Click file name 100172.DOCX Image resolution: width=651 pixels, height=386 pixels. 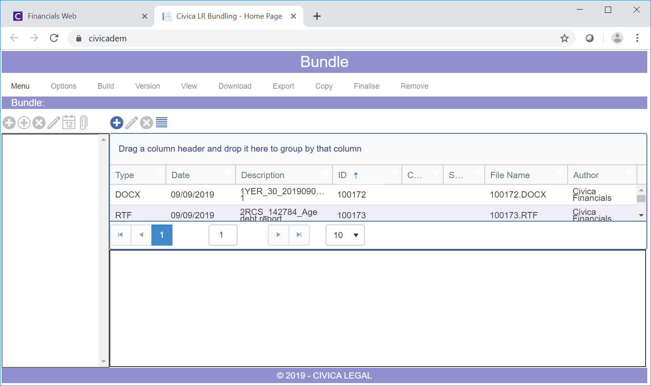518,195
